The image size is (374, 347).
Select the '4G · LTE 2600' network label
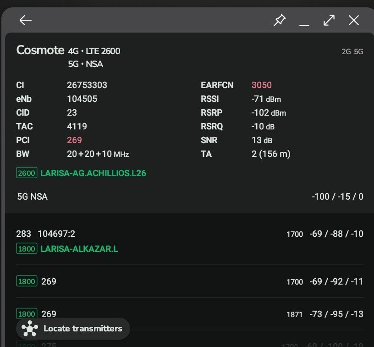click(x=94, y=51)
